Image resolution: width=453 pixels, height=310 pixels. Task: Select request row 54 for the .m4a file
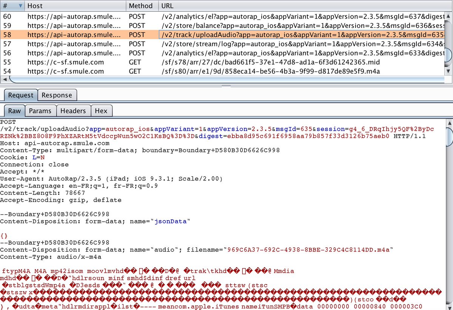pos(222,71)
